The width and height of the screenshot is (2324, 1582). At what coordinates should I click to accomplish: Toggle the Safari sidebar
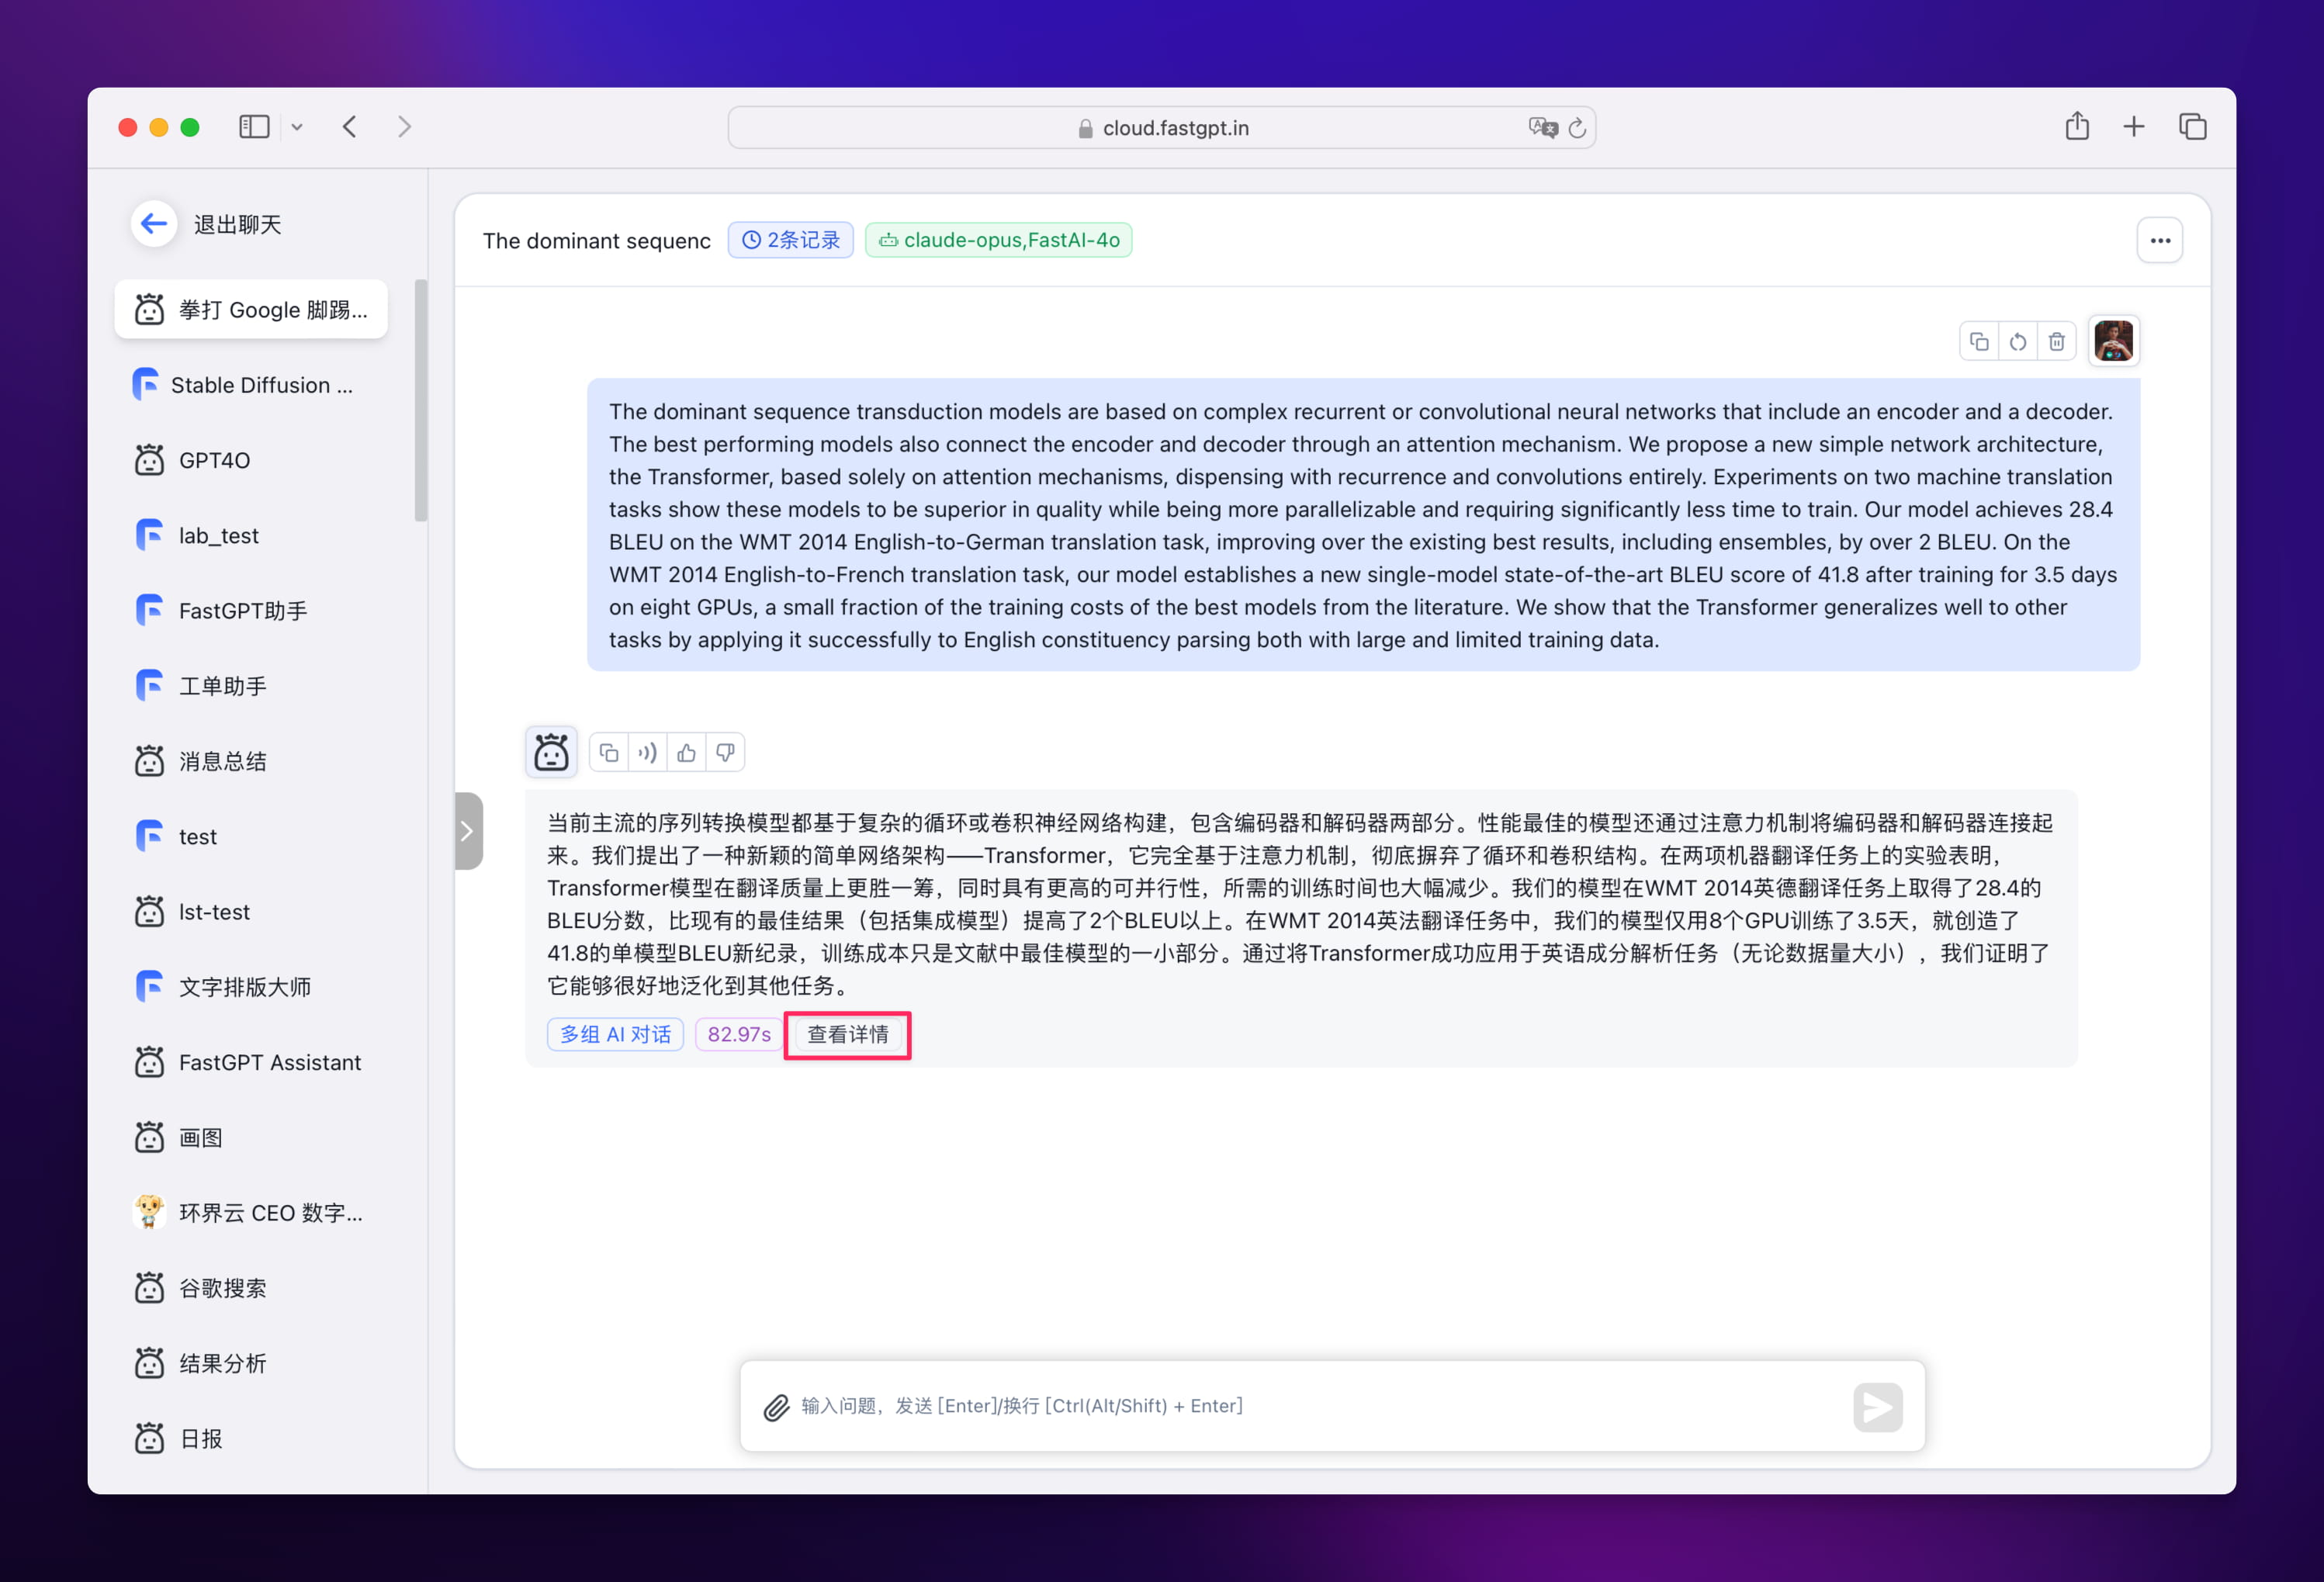click(254, 127)
